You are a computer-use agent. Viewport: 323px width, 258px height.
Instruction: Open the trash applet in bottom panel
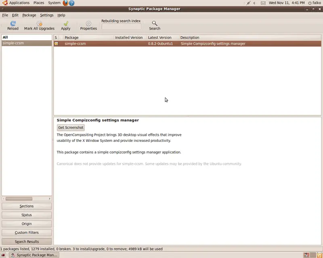(x=319, y=255)
